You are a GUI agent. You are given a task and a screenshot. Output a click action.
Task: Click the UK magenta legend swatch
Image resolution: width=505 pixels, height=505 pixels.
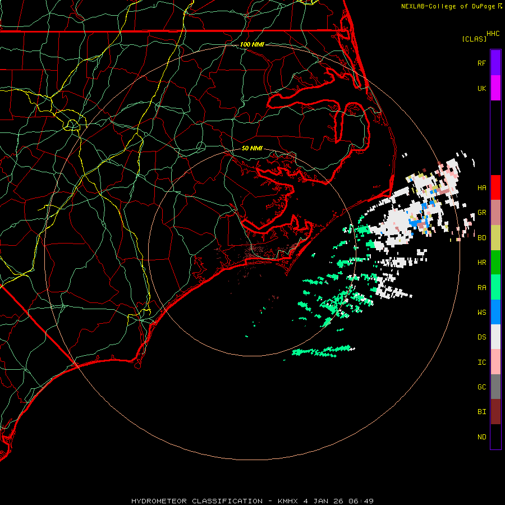pos(495,88)
